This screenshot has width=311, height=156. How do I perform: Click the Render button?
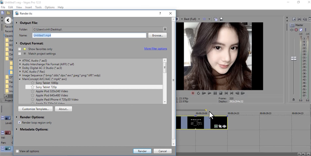[x=142, y=151]
